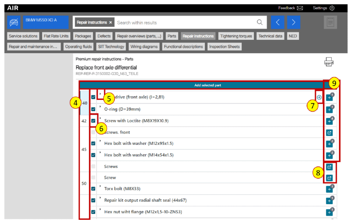The height and width of the screenshot is (224, 352).
Task: Click the search magnifier icon
Action: click(260, 22)
